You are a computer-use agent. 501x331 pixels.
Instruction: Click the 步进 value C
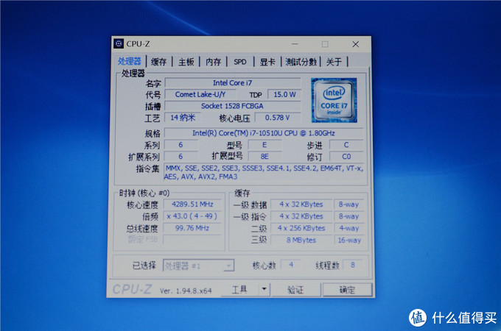point(346,145)
